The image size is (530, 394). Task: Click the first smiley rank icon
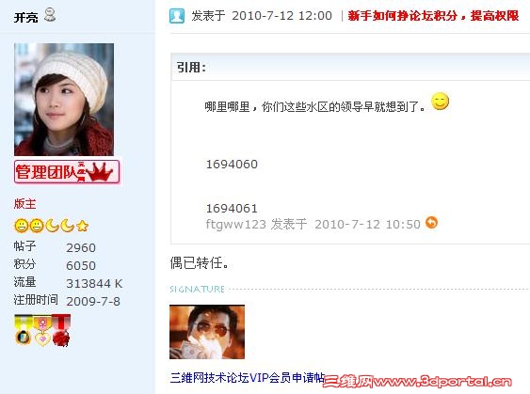pos(22,226)
